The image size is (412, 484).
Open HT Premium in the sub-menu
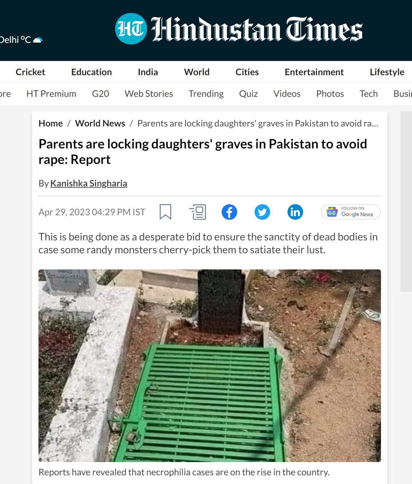click(51, 94)
